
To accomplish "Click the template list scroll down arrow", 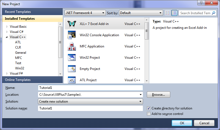I will pos(147,81).
